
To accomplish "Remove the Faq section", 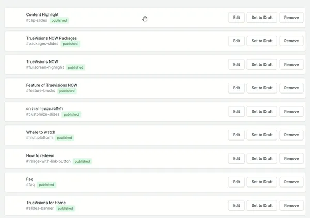I will (291, 182).
